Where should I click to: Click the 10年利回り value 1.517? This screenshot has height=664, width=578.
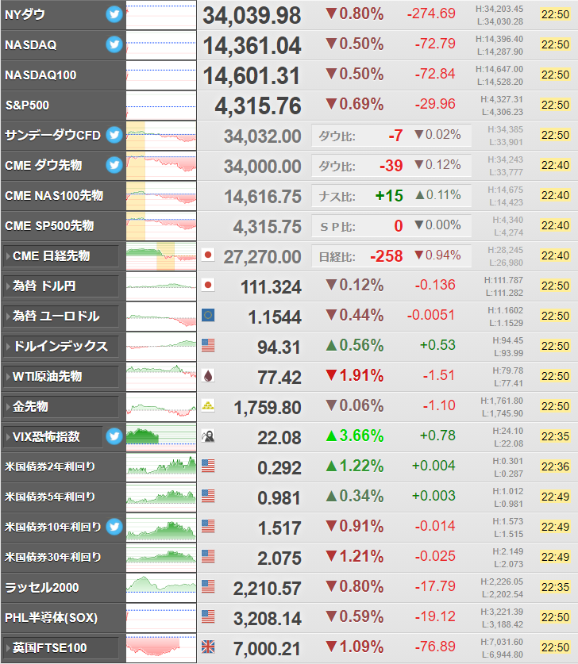[279, 528]
